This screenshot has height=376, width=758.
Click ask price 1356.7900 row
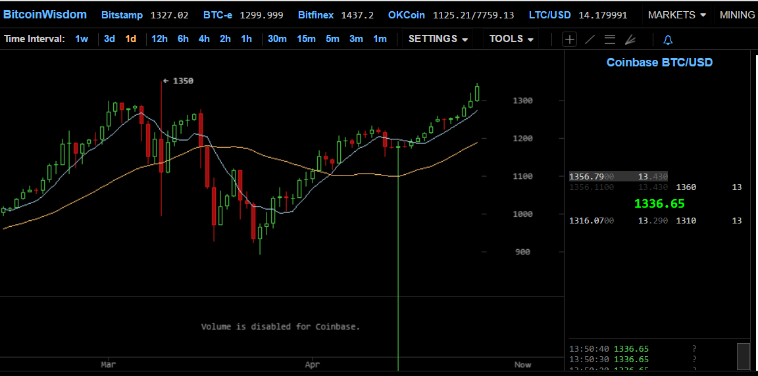pyautogui.click(x=619, y=177)
